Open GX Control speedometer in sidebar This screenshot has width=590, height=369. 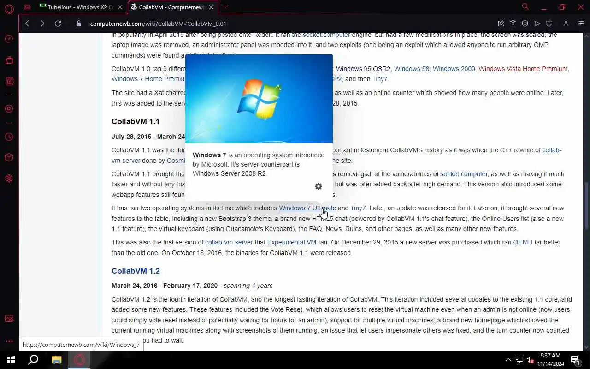[9, 39]
